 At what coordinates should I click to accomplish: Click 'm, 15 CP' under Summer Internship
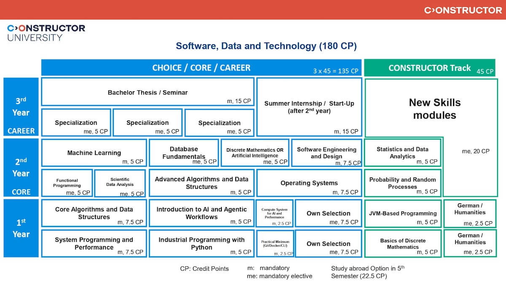click(346, 131)
